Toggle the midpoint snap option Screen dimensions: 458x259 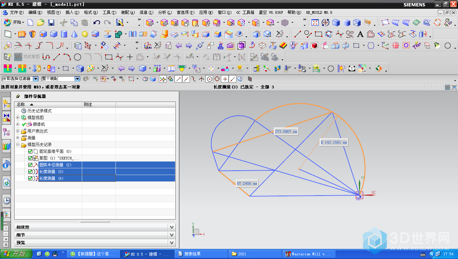coord(186,79)
